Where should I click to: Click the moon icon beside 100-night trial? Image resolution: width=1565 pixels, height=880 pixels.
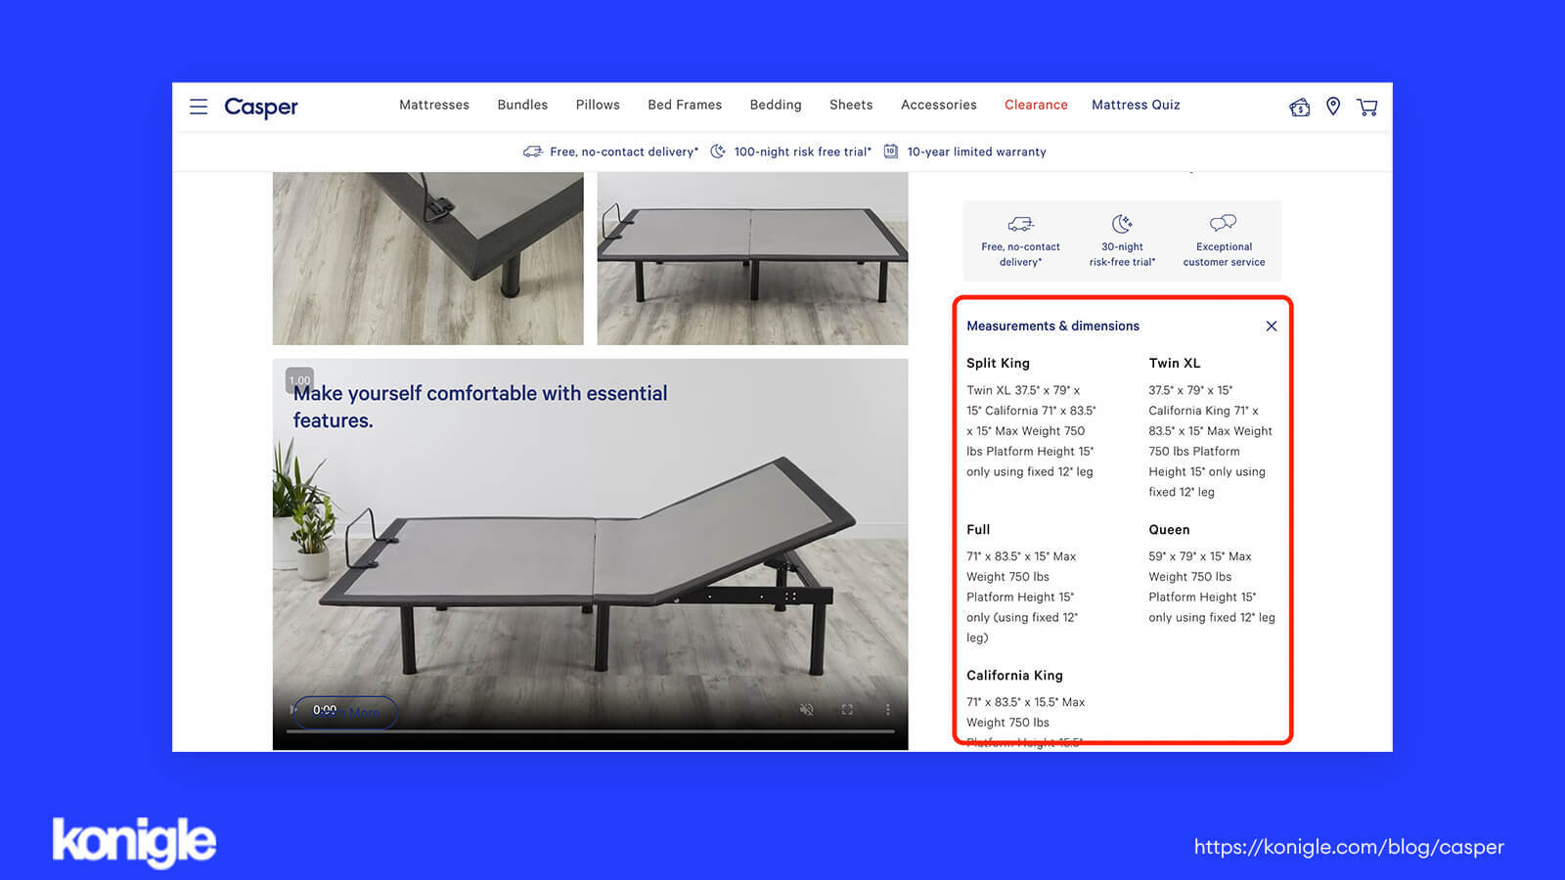(x=718, y=152)
